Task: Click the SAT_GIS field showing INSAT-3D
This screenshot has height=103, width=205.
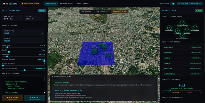Action: point(35,18)
